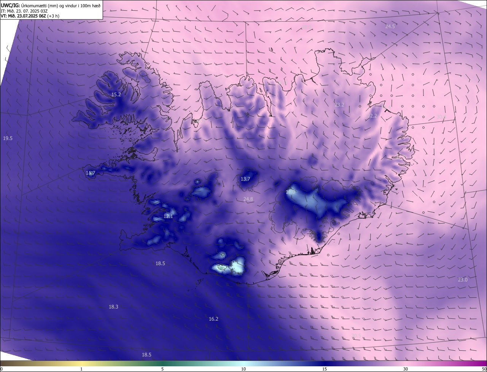Click the 12.1 value label
Screen dimensions: 487x372
(168, 216)
